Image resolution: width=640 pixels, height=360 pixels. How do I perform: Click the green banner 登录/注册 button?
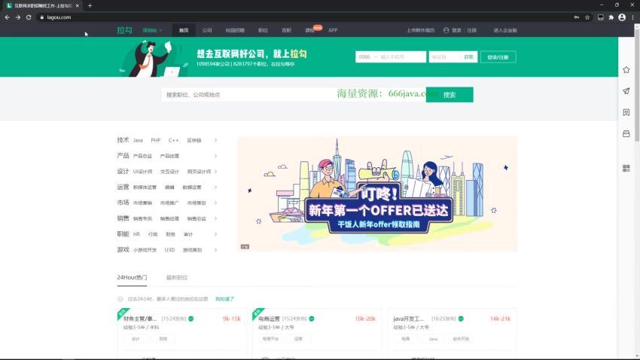click(498, 57)
